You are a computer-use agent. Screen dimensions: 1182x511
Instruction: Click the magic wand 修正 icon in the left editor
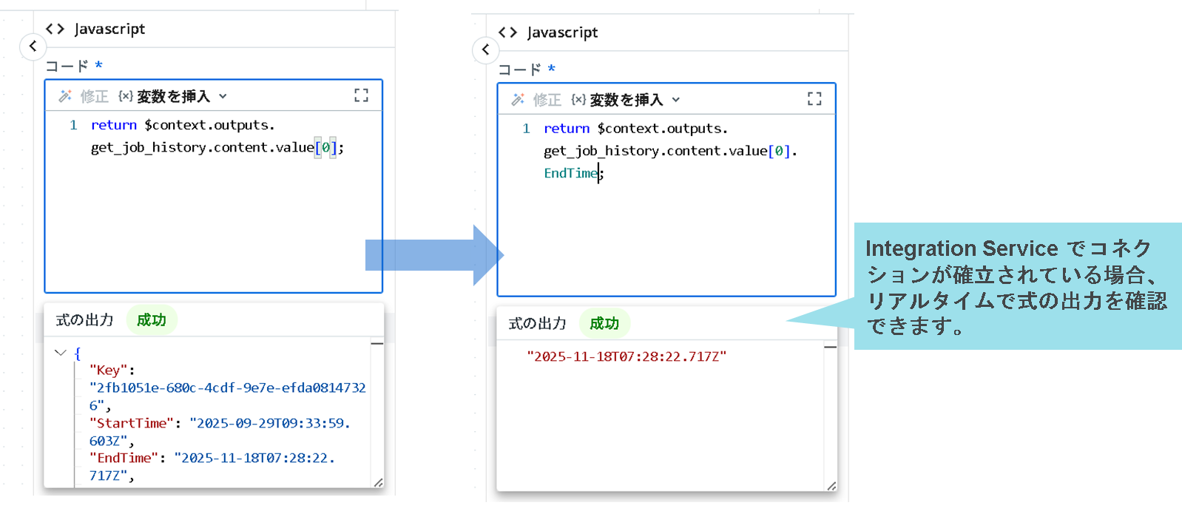(65, 96)
